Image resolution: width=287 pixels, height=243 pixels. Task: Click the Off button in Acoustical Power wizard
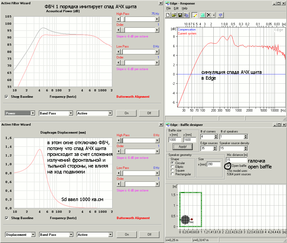pyautogui.click(x=149, y=113)
